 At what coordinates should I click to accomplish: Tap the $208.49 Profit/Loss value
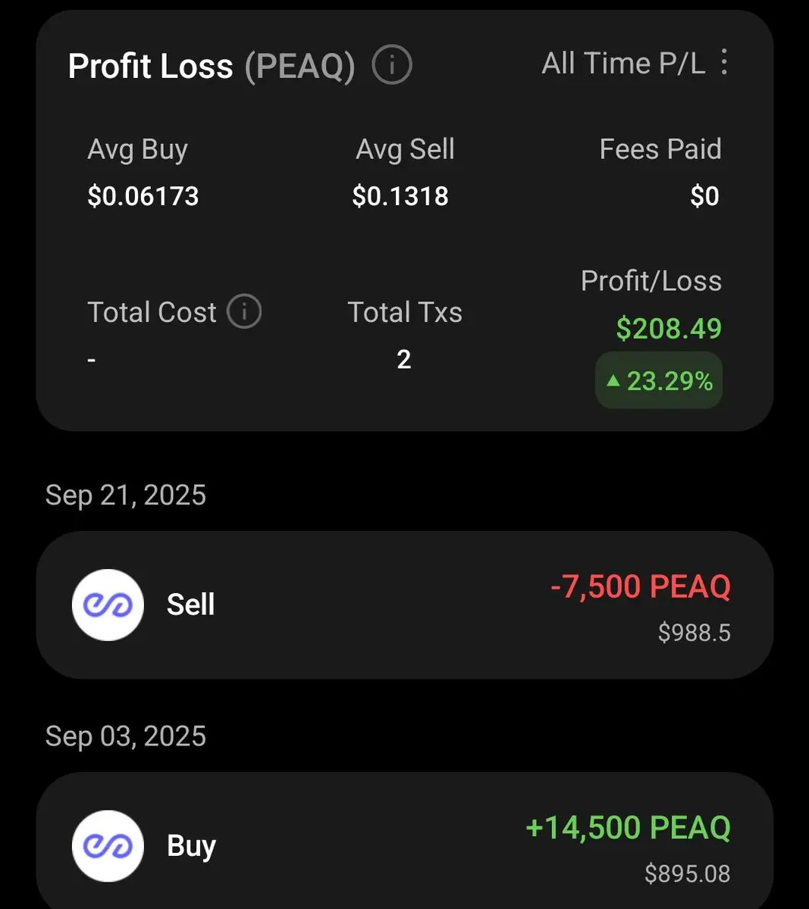click(668, 329)
